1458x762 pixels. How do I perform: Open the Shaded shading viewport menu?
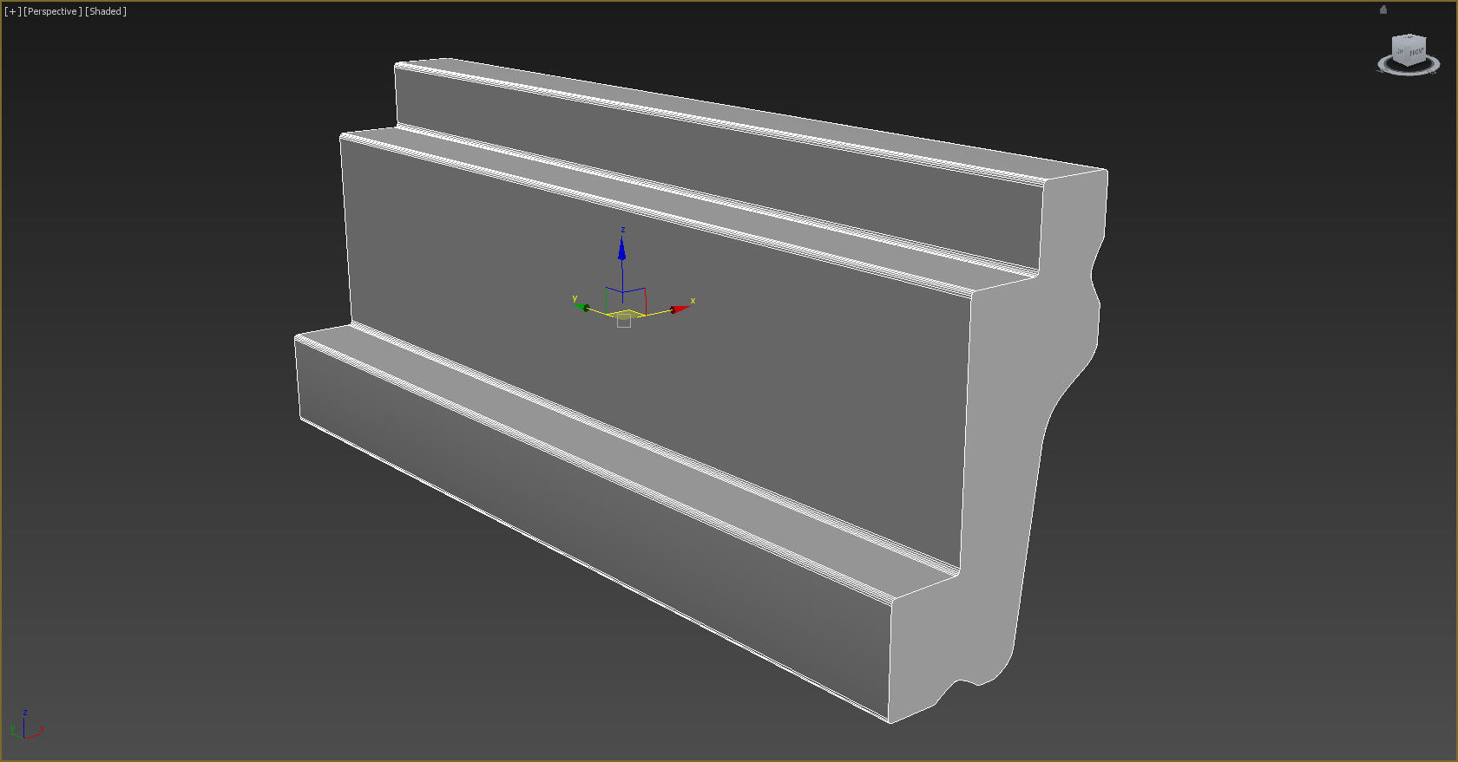[106, 11]
